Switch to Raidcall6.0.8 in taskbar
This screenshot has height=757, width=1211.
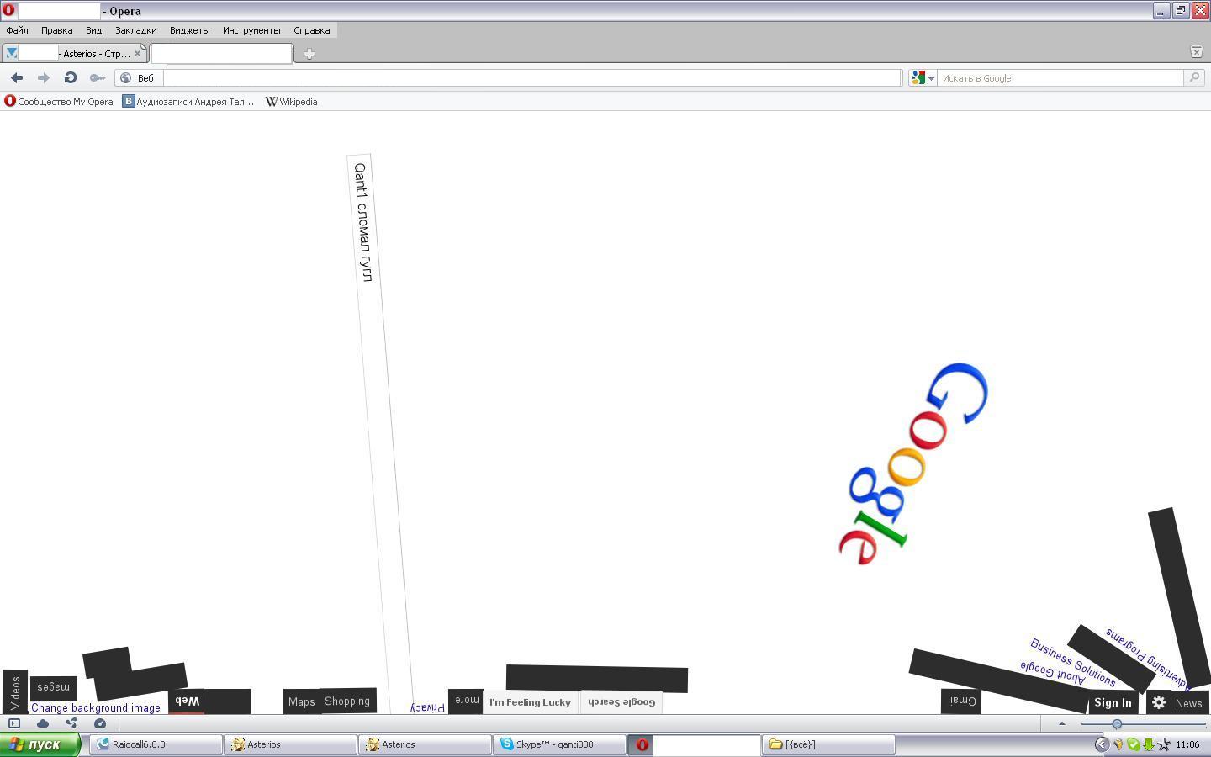156,744
